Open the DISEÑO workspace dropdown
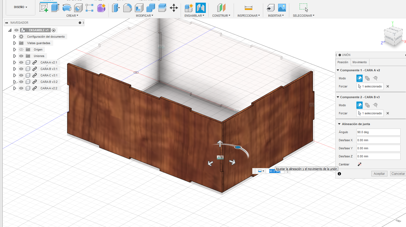The image size is (406, 227). tap(21, 7)
